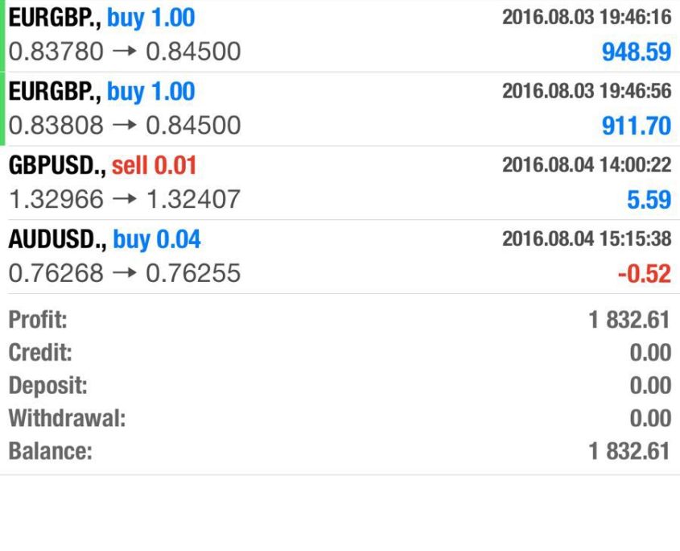
Task: Tap the 5.59 GBPUSD profit amount
Action: (649, 200)
